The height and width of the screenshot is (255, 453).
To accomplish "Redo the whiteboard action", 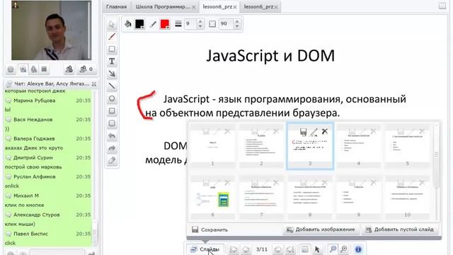I will [x=112, y=148].
